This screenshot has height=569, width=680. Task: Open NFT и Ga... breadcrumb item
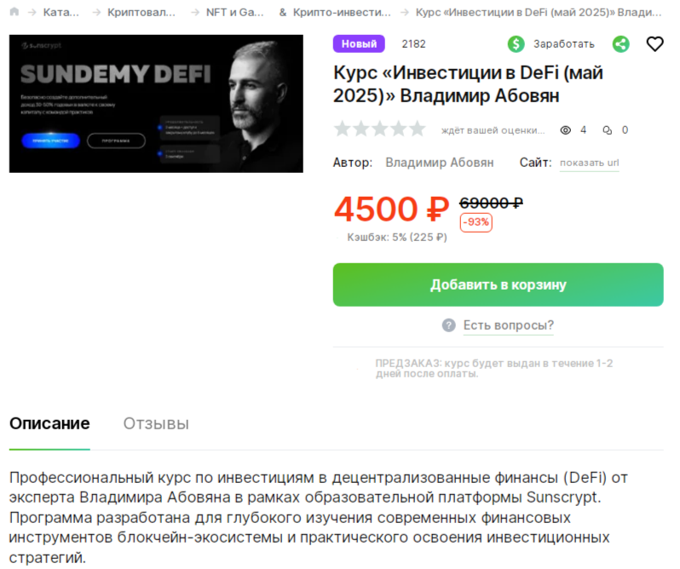234,12
